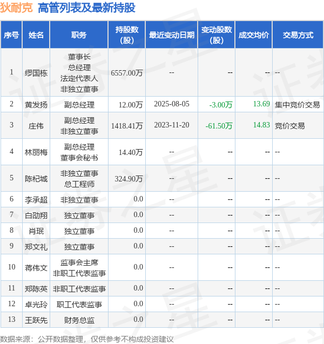Click the 持股数(股) column header

(x=127, y=35)
